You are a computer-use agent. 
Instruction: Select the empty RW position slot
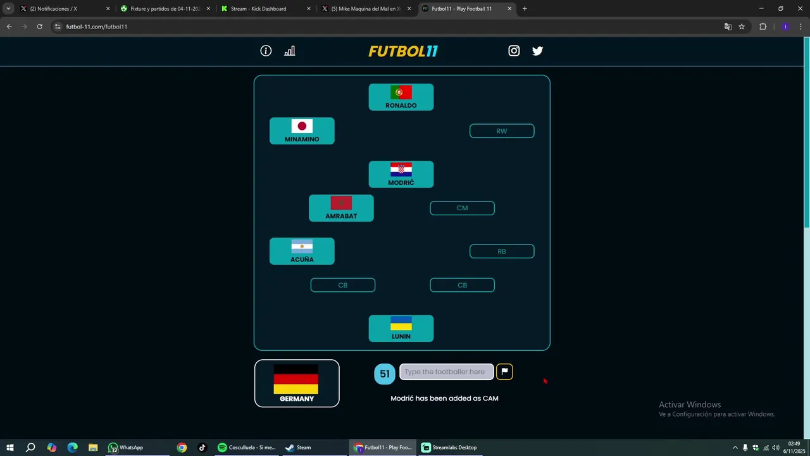[x=502, y=131]
